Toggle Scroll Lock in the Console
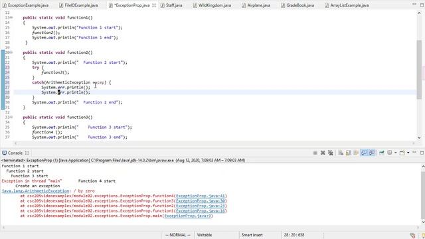425x239 pixels. point(348,153)
